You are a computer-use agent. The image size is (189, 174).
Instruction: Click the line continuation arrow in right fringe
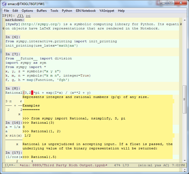click(181, 24)
